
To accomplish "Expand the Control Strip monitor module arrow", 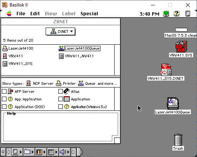I will (44, 152).
